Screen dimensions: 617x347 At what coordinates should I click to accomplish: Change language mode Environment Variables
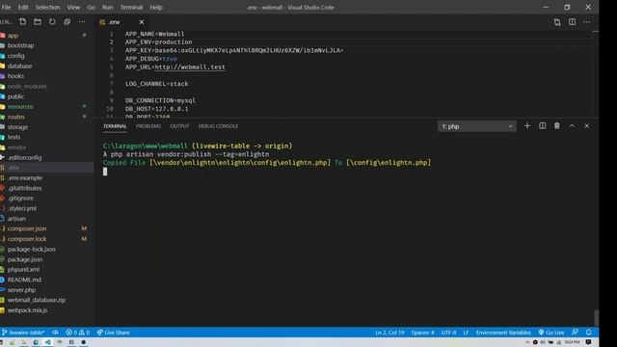[x=503, y=333]
